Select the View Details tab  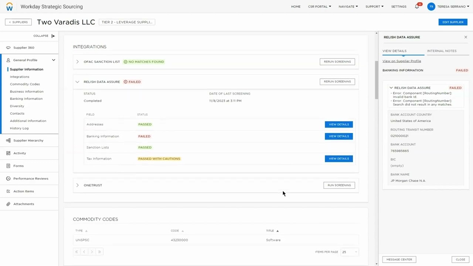pyautogui.click(x=394, y=51)
